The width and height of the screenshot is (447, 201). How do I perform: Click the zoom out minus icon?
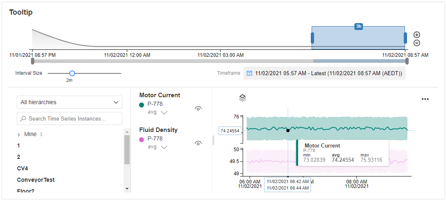(417, 43)
